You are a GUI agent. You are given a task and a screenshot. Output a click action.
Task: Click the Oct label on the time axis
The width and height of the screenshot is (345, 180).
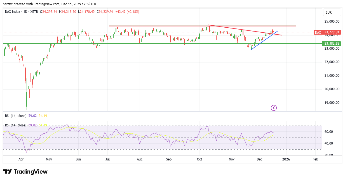200,159
